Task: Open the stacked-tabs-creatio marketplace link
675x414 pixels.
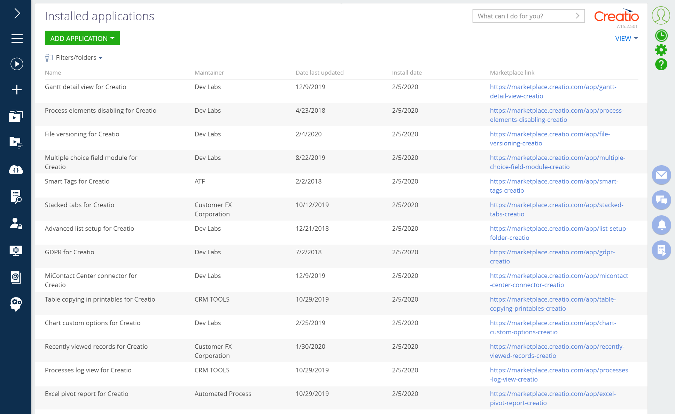Action: (x=557, y=210)
